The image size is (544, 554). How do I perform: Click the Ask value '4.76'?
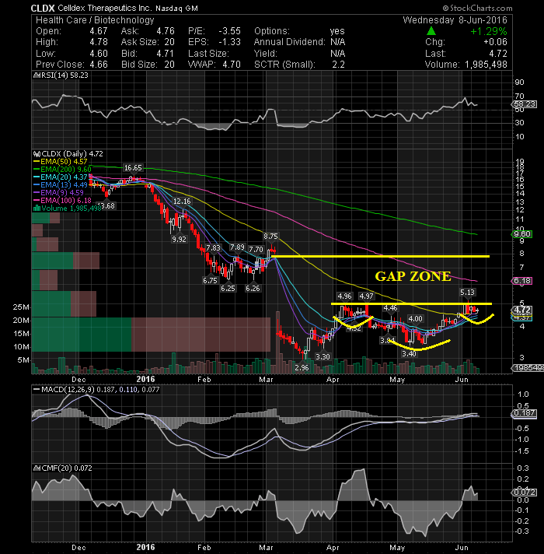[x=166, y=31]
